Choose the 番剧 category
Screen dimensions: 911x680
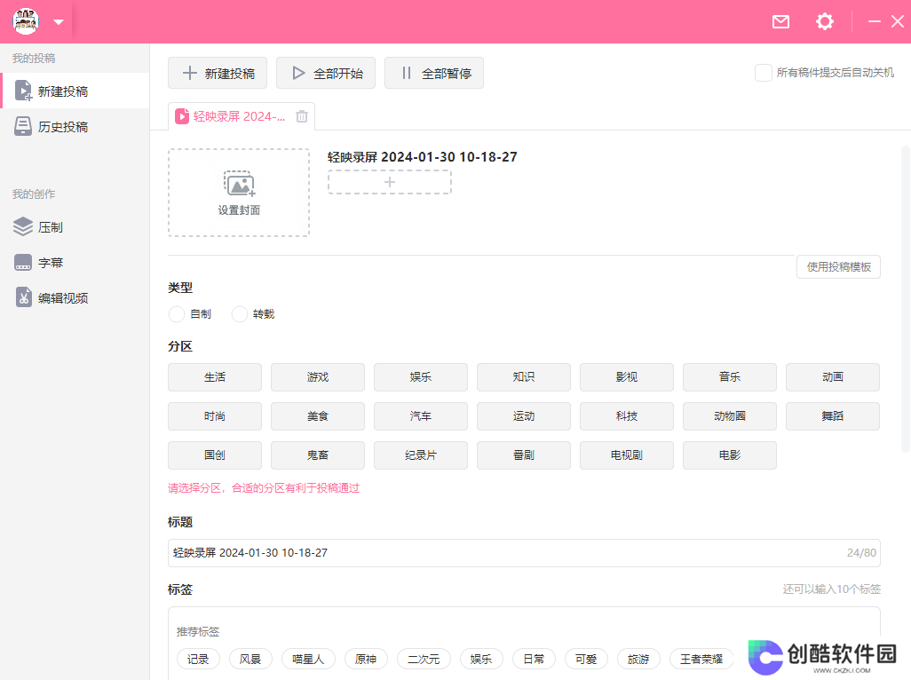pyautogui.click(x=524, y=455)
